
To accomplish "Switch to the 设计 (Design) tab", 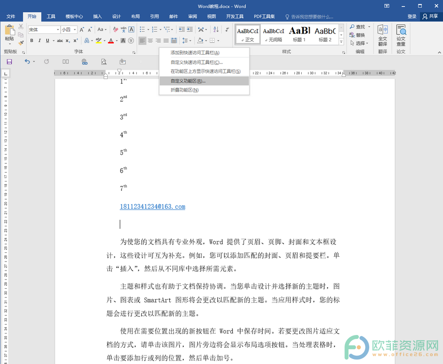I will (x=116, y=16).
